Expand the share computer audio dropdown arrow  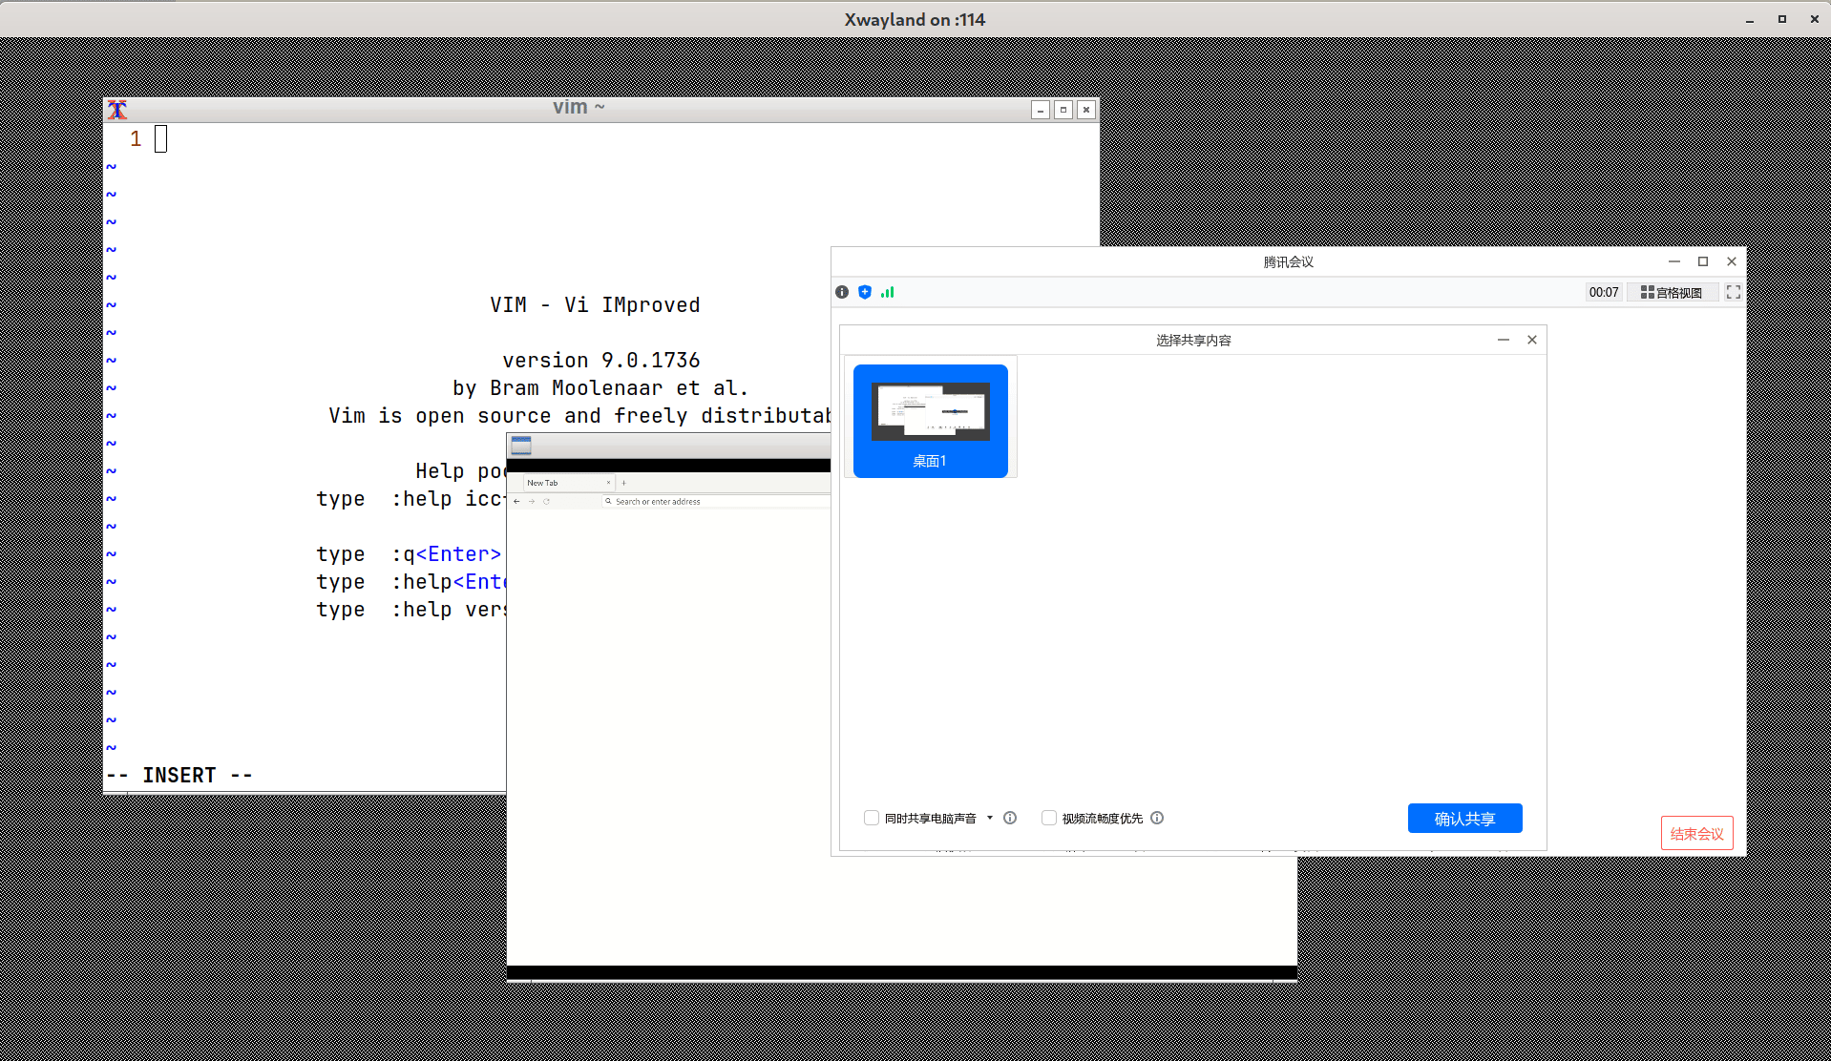990,818
